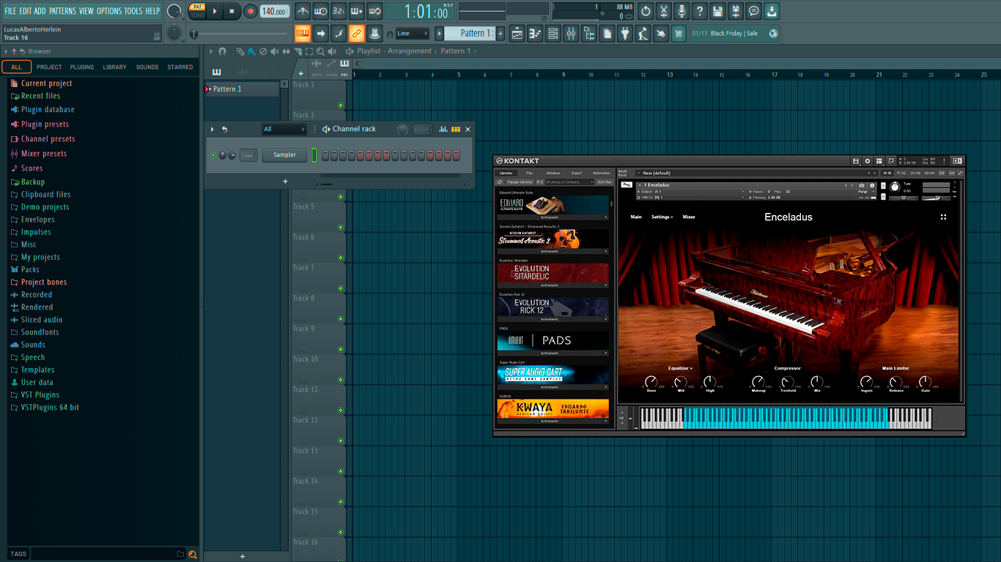Toggle the typing keyboard to piano button
Screen dimensions: 1001x562
click(x=303, y=33)
